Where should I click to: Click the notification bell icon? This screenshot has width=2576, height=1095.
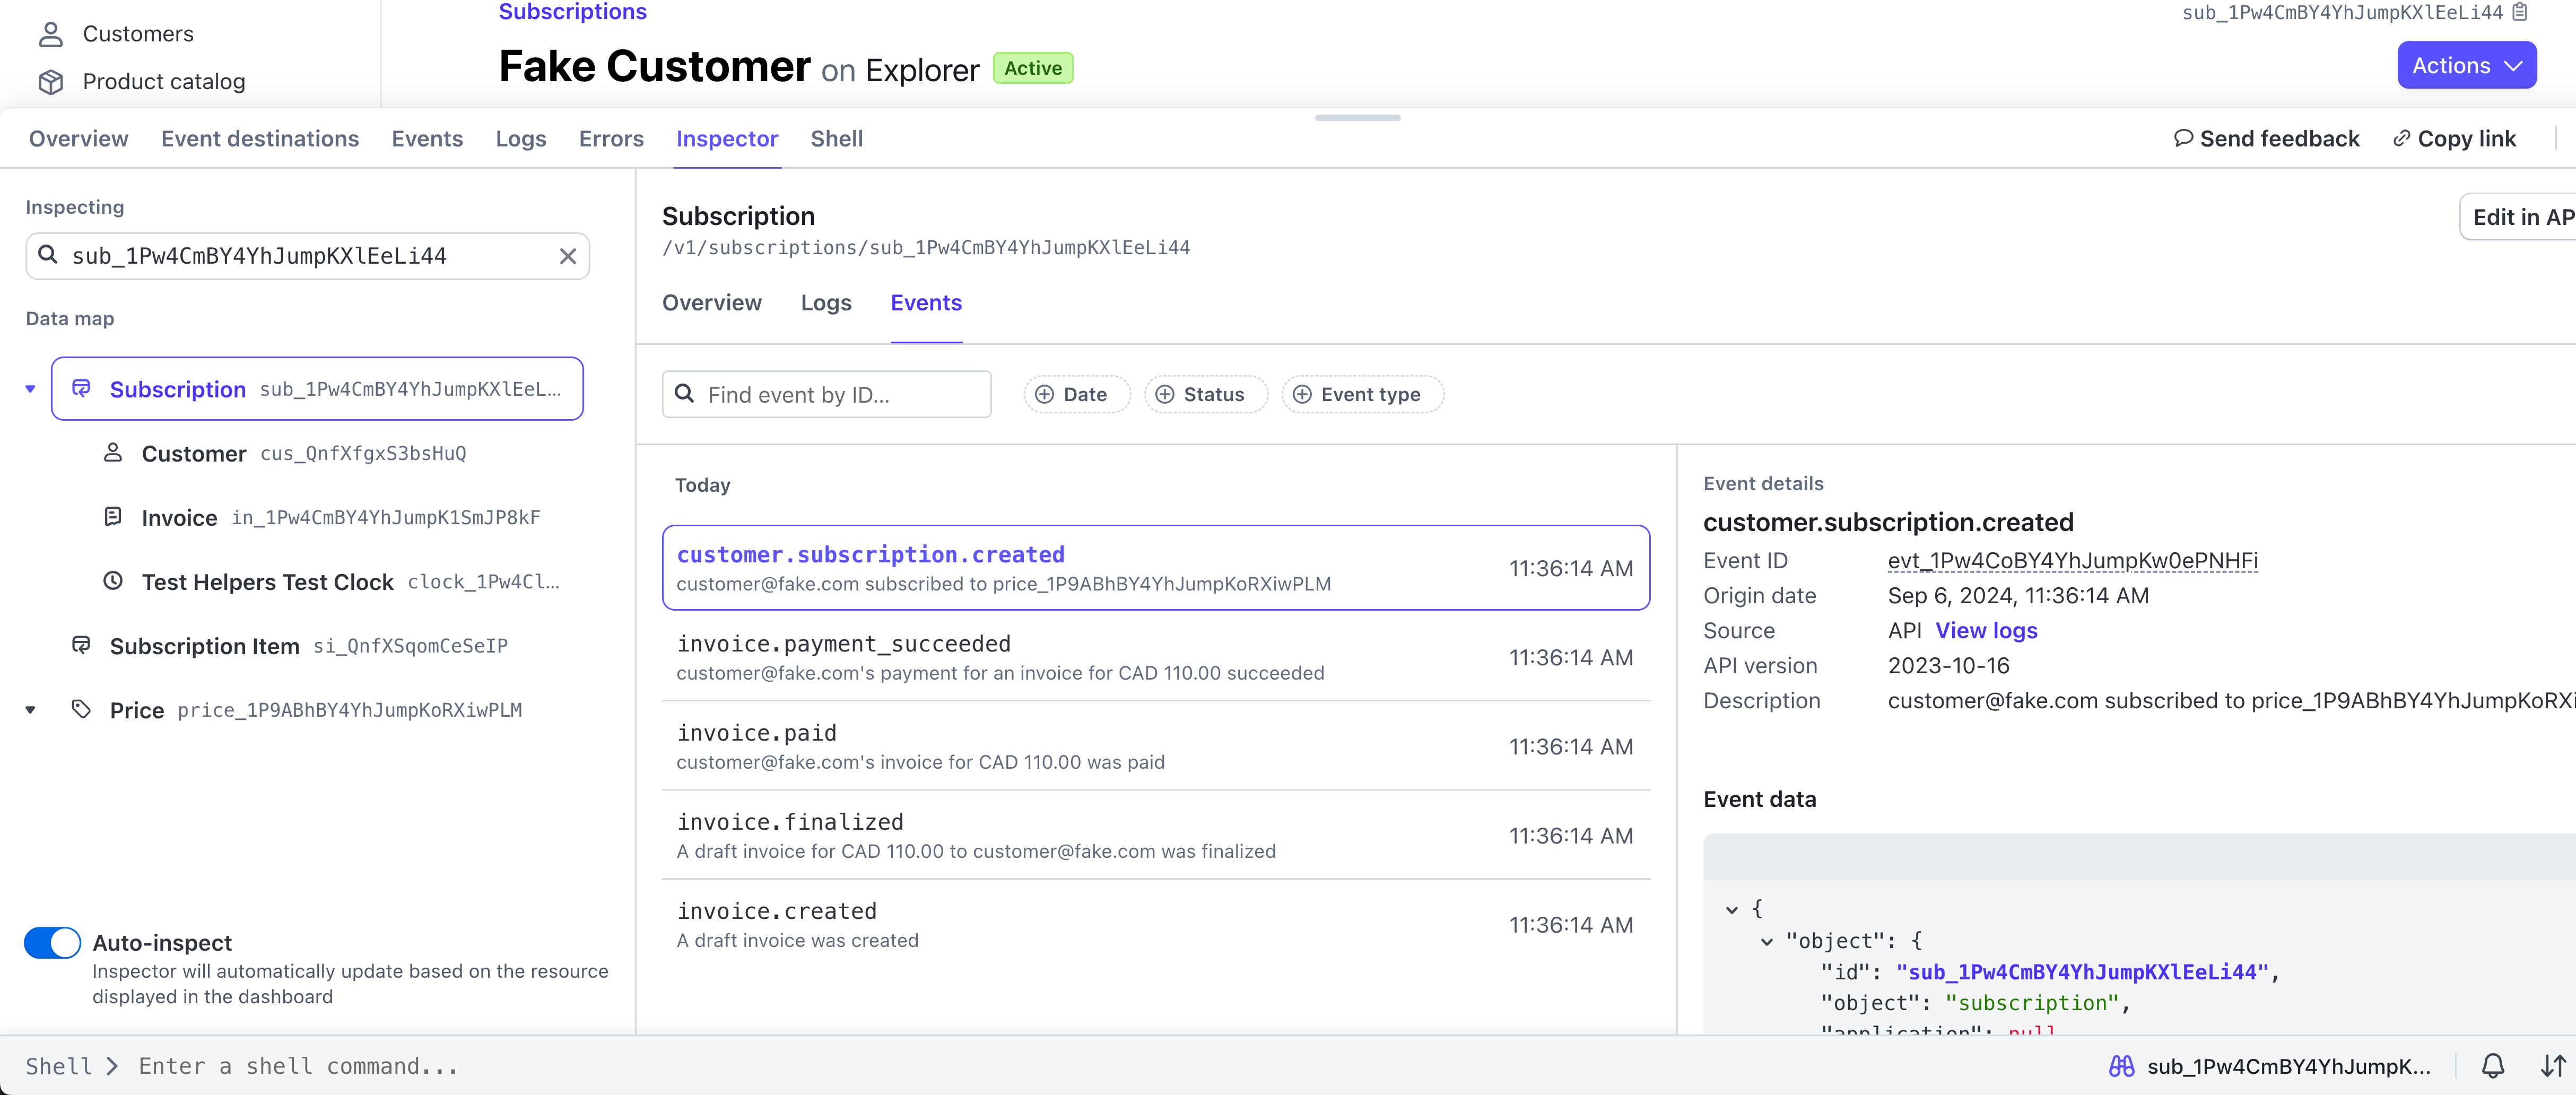[x=2492, y=1066]
